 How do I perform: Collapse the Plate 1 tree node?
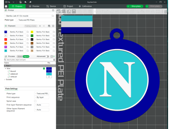(5, 66)
